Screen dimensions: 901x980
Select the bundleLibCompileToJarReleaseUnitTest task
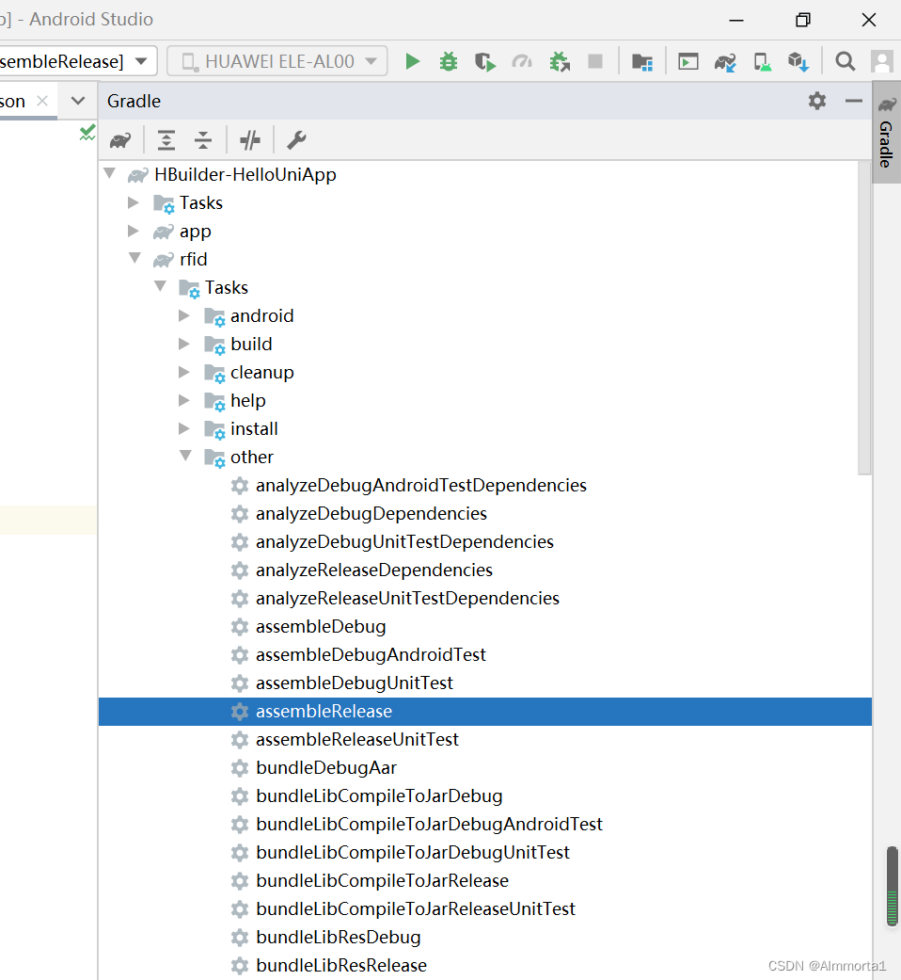coord(416,908)
